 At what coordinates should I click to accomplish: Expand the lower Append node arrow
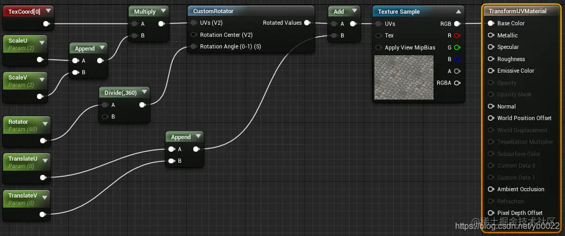(x=198, y=136)
